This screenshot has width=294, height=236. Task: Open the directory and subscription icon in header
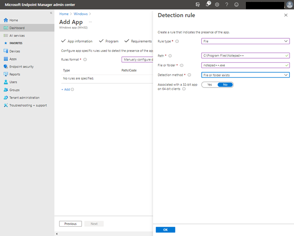(x=198, y=4)
